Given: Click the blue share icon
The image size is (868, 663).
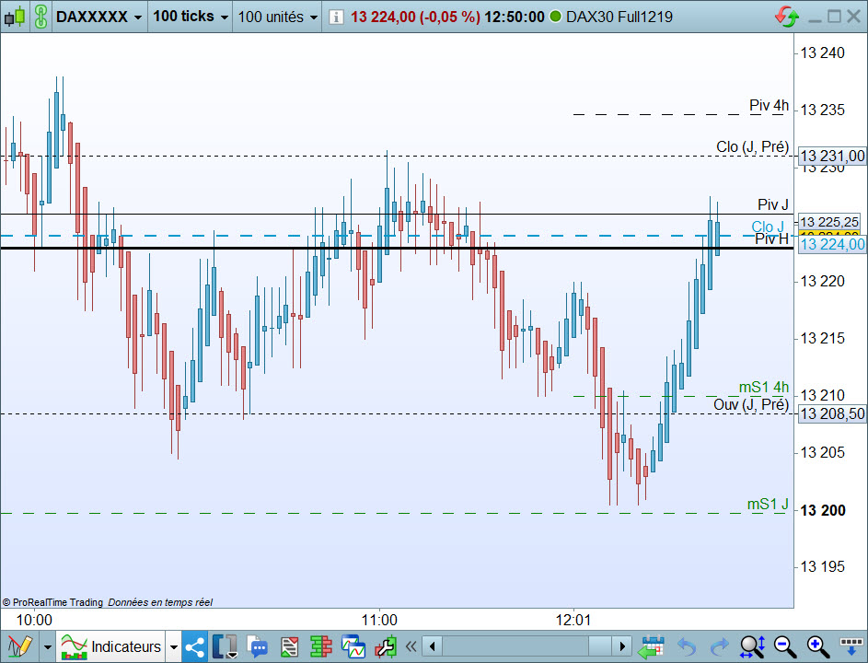Looking at the screenshot, I should tap(195, 646).
